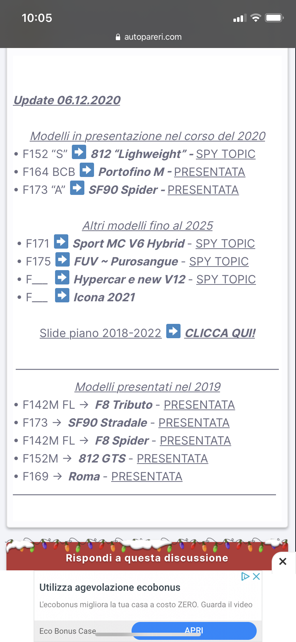Click the blue arrow icon next to F152 "S"
296x642 pixels.
tap(79, 152)
